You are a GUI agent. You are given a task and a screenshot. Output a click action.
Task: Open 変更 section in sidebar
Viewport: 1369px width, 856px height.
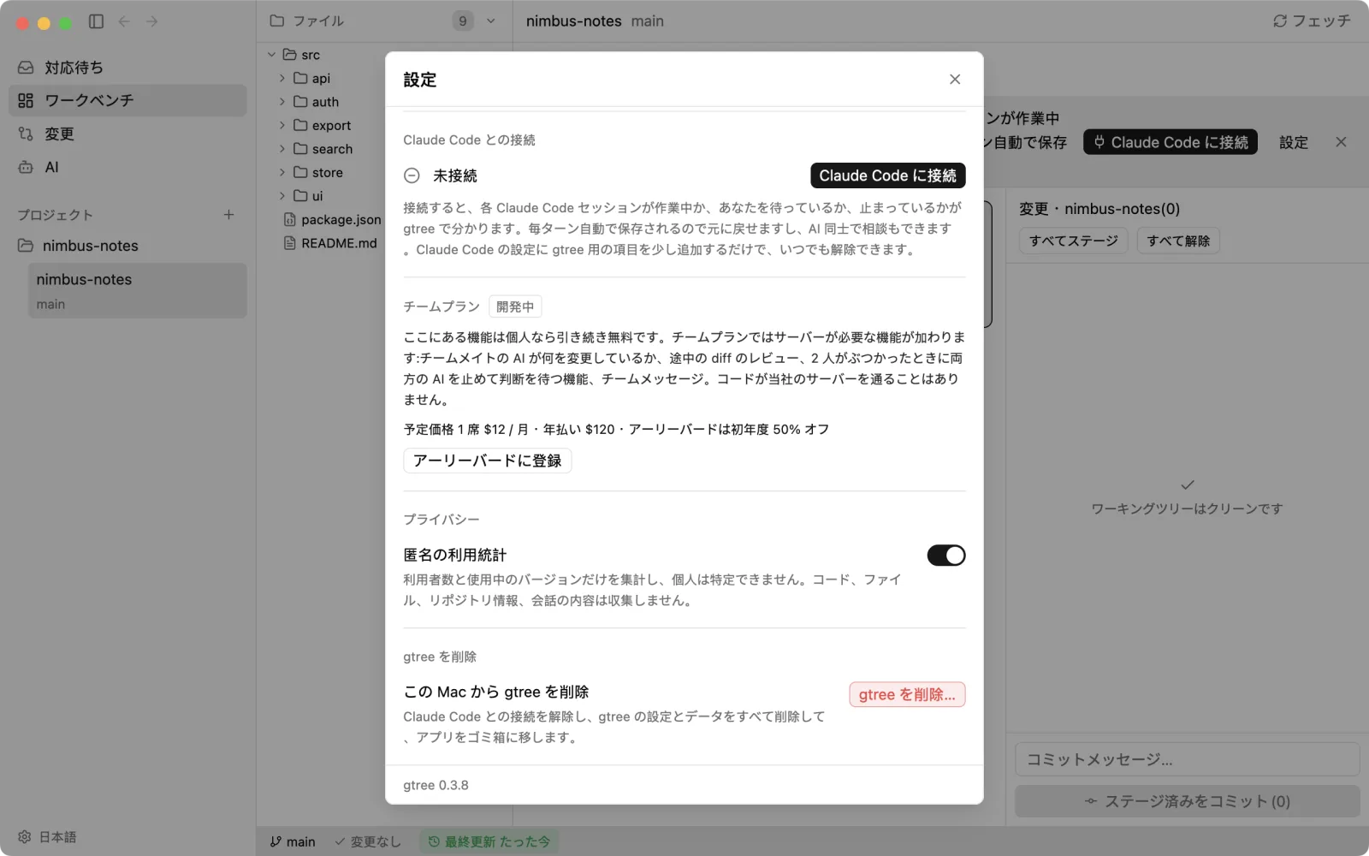(127, 134)
